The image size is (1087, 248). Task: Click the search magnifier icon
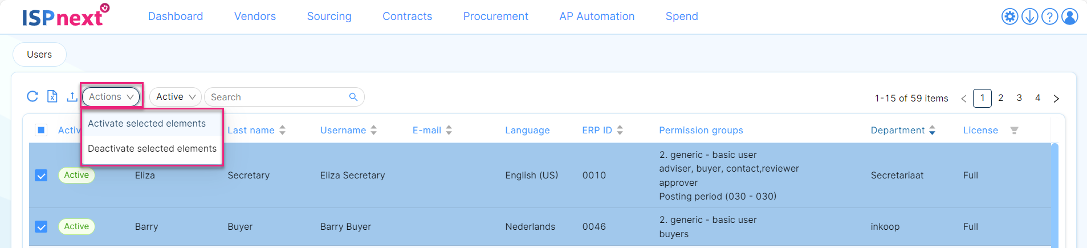pyautogui.click(x=353, y=97)
